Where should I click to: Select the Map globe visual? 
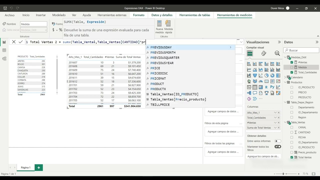(249, 81)
